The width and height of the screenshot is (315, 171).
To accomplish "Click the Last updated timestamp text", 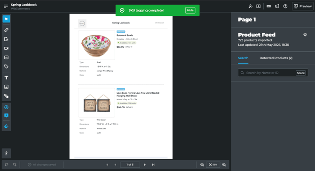I will click(264, 45).
